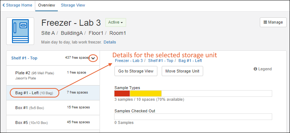Image resolution: width=290 pixels, height=133 pixels.
Task: Click the yellow segment of Sample Types bar
Action: pyautogui.click(x=146, y=93)
